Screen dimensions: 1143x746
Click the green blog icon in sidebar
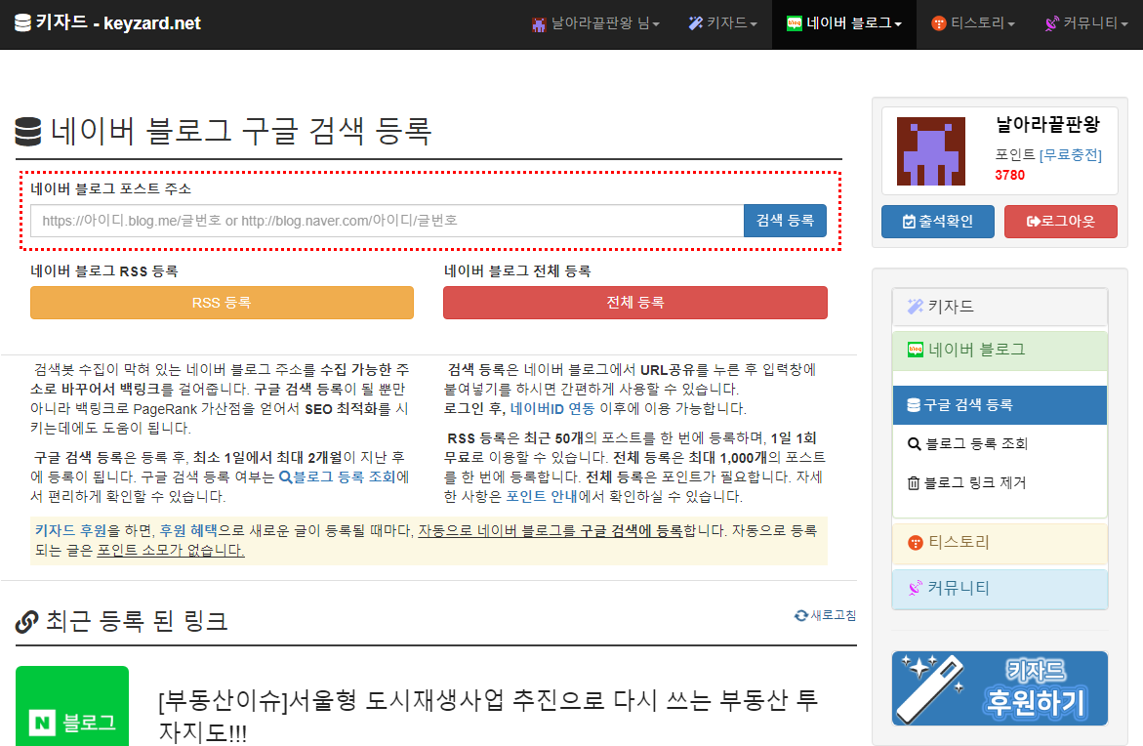pyautogui.click(x=916, y=350)
